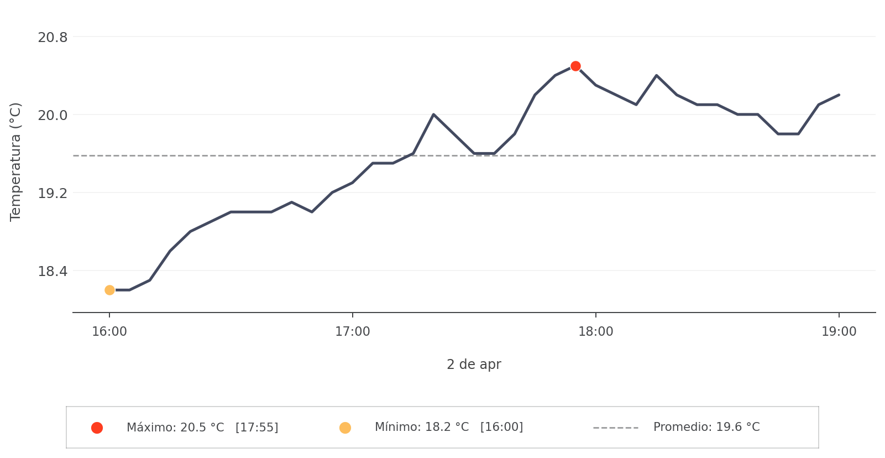This screenshot has width=885, height=458.
Task: Click the last point of the temperature line
Action: coord(839,95)
